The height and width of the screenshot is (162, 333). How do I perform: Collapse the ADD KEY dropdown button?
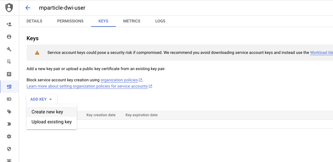point(42,99)
